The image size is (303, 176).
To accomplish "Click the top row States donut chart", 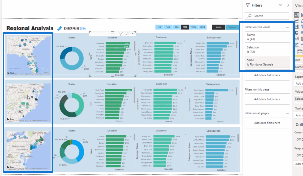I will [x=72, y=58].
